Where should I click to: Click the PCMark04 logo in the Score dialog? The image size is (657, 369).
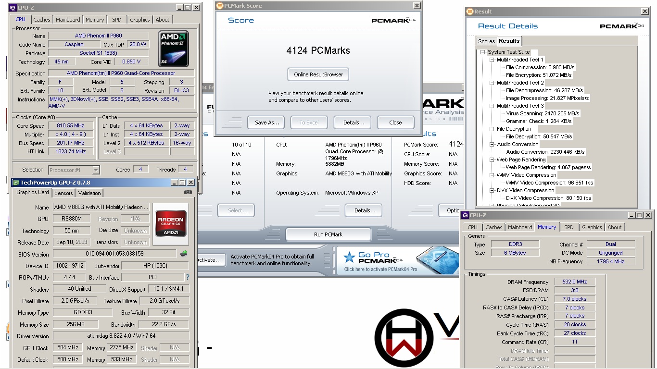tap(393, 20)
